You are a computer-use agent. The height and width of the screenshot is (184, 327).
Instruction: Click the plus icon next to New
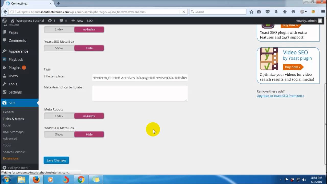click(x=73, y=21)
